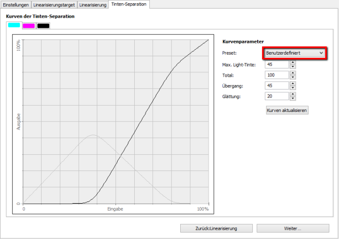The height and width of the screenshot is (239, 339).
Task: Click into the Max. Light-Tinte input field
Action: (276, 64)
